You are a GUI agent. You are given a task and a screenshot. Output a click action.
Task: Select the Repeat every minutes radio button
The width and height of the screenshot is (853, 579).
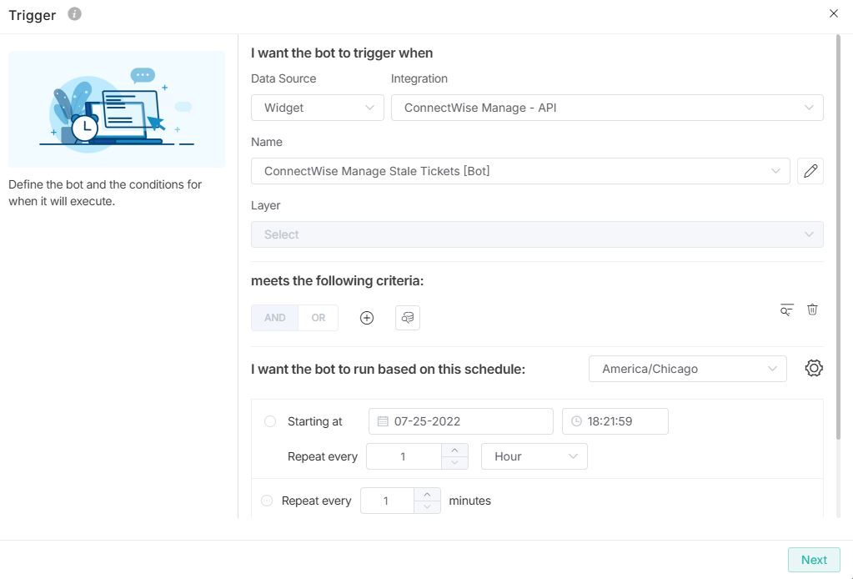click(x=267, y=501)
